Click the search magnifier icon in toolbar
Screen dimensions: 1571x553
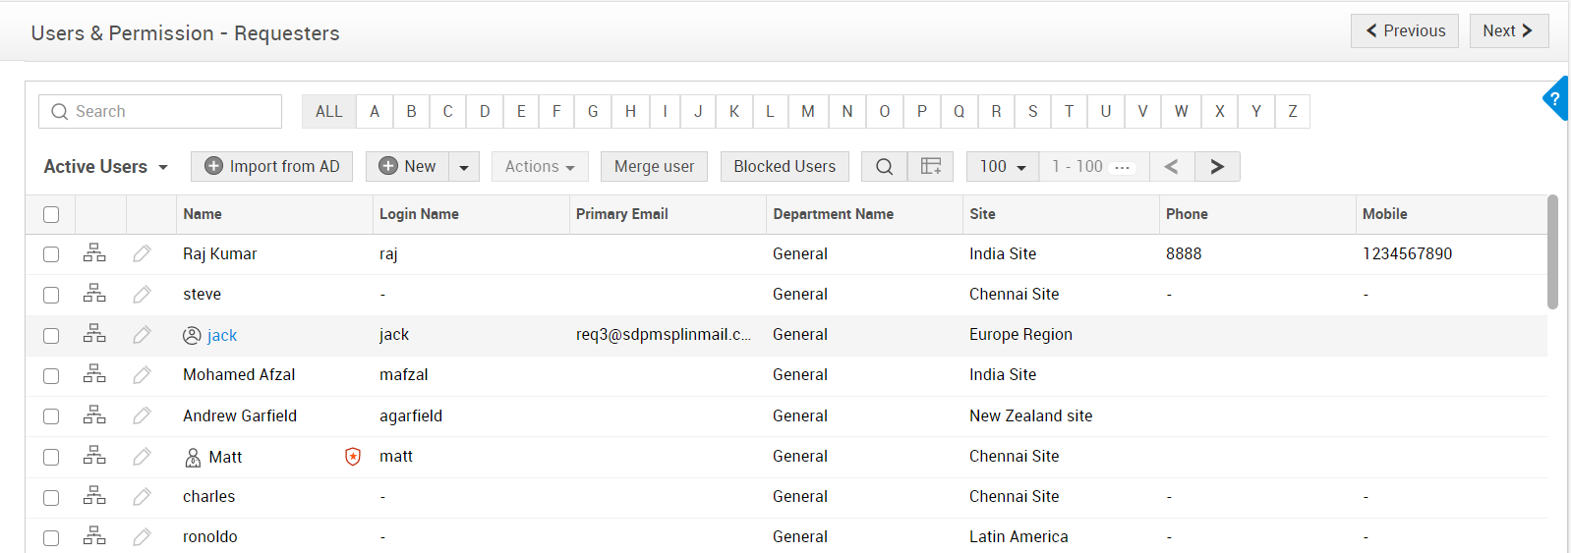pyautogui.click(x=884, y=167)
